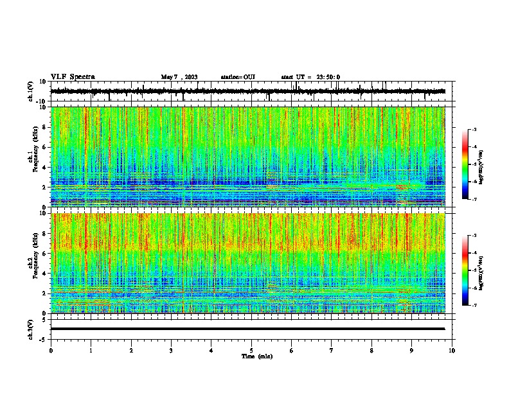Viewport: 509px width, 393px height.
Task: Select the date text "May 7, 2023"
Action: [179, 77]
